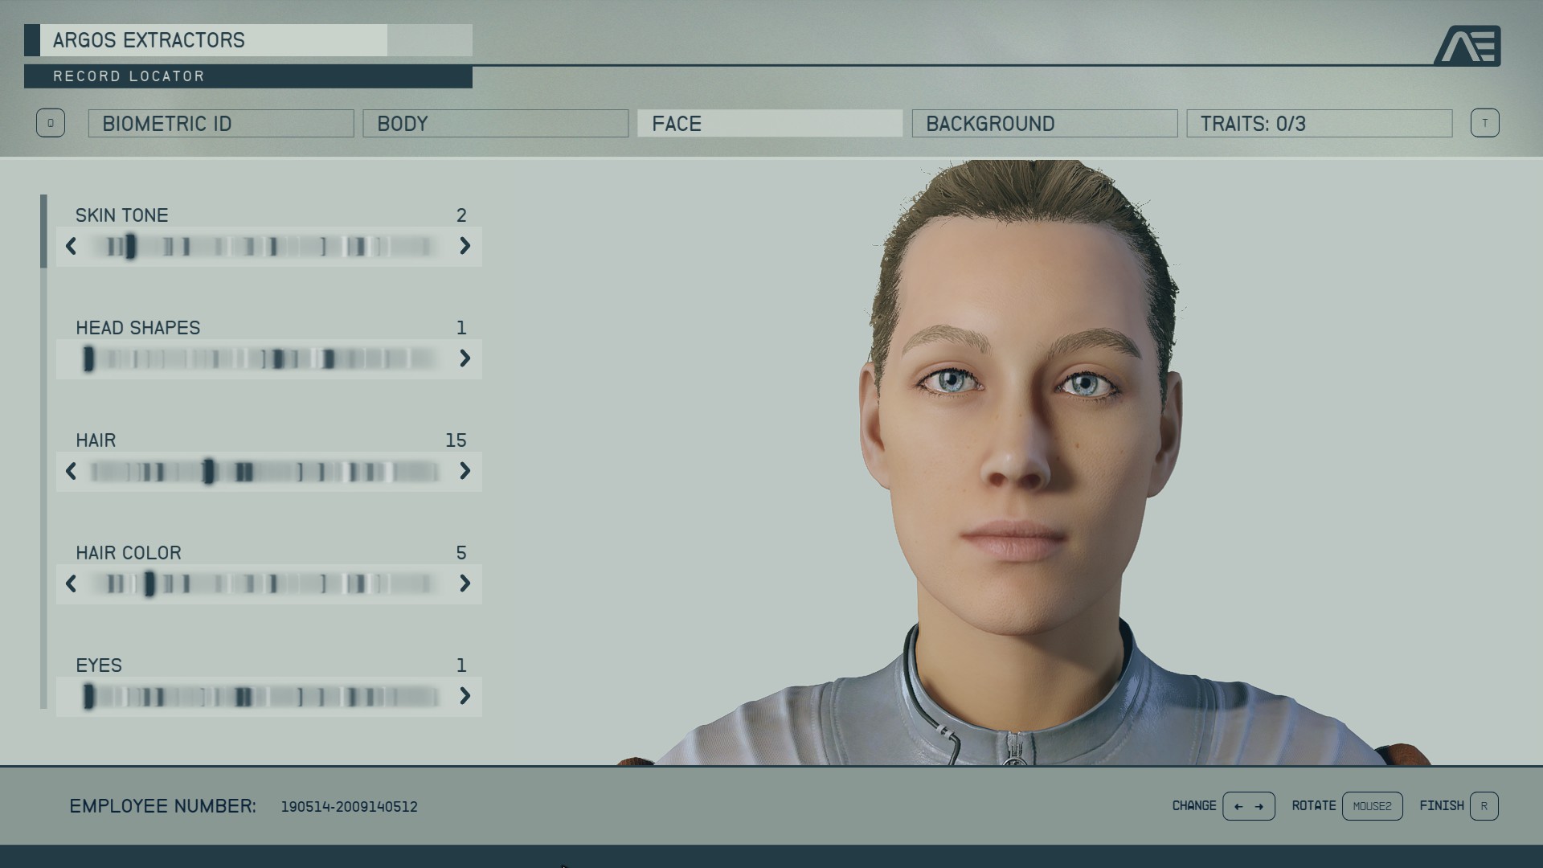Screen dimensions: 1543x868
Task: Go back one Hair style option
Action: 71,472
